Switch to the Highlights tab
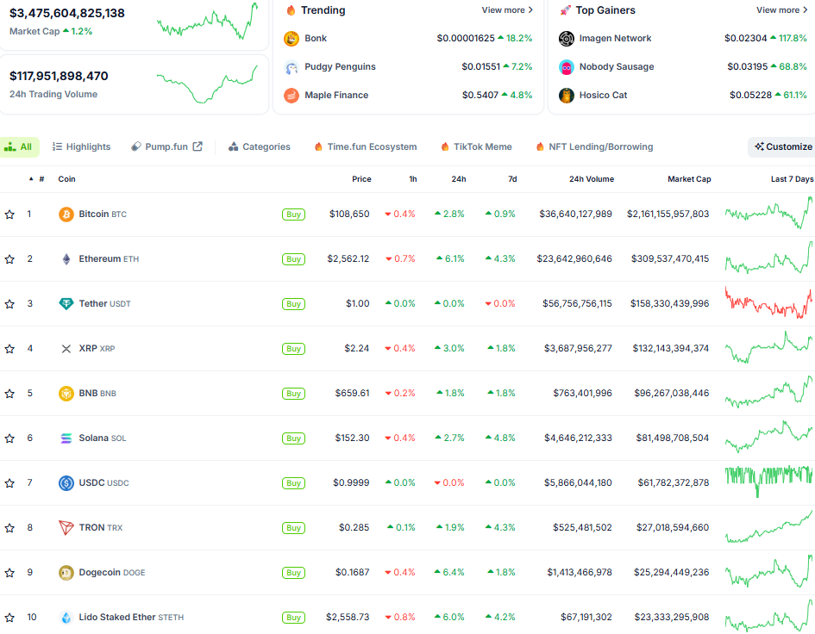 click(81, 146)
